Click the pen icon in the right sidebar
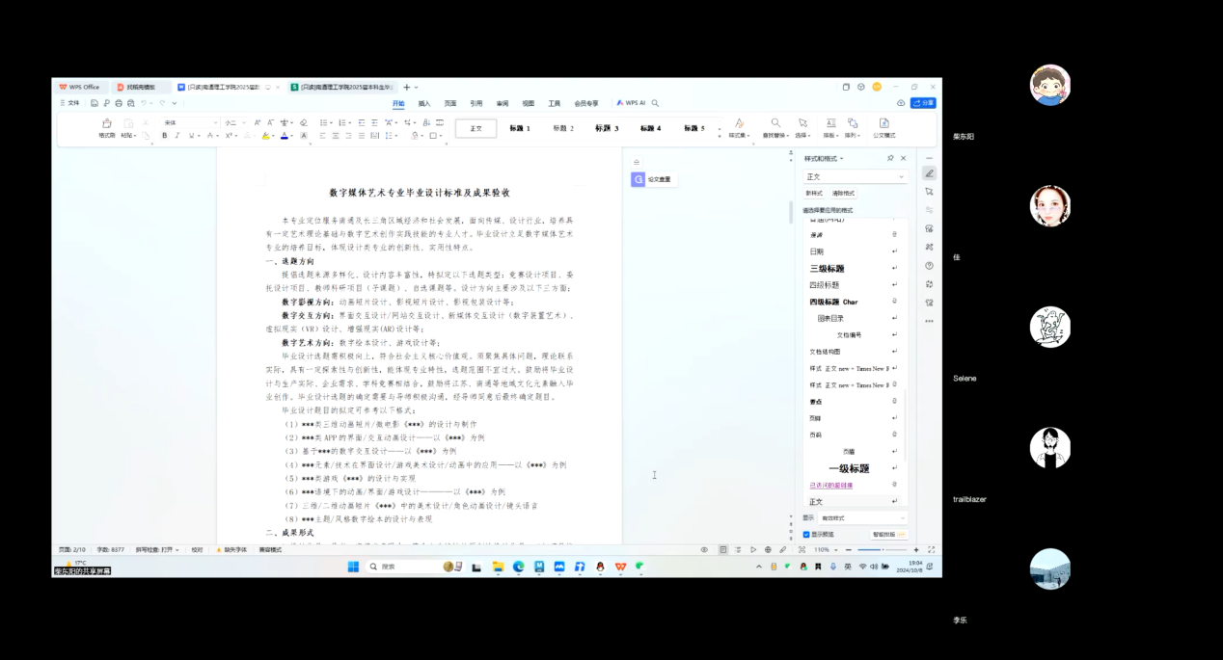The height and width of the screenshot is (660, 1223). click(929, 173)
